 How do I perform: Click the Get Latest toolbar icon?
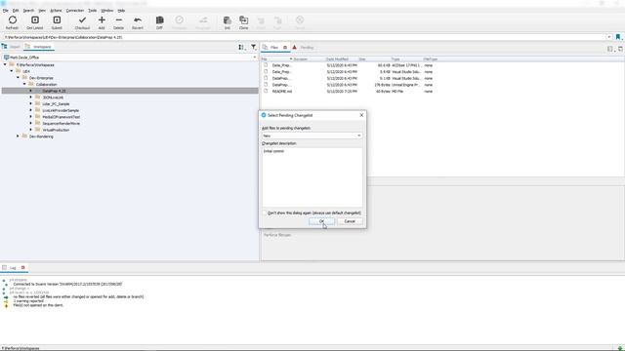[35, 19]
